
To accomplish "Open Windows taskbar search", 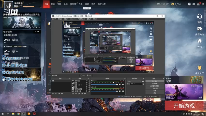I will 8,114.
